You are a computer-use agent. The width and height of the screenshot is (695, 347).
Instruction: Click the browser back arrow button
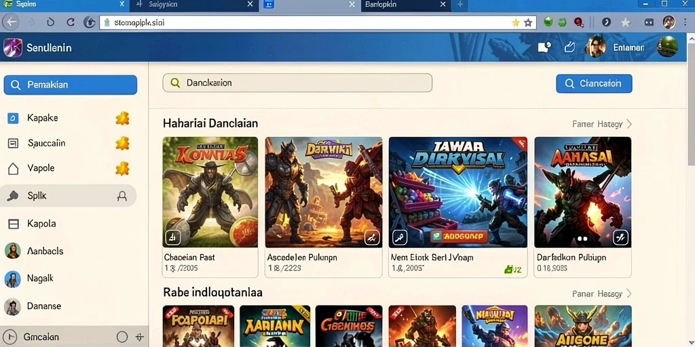[11, 22]
